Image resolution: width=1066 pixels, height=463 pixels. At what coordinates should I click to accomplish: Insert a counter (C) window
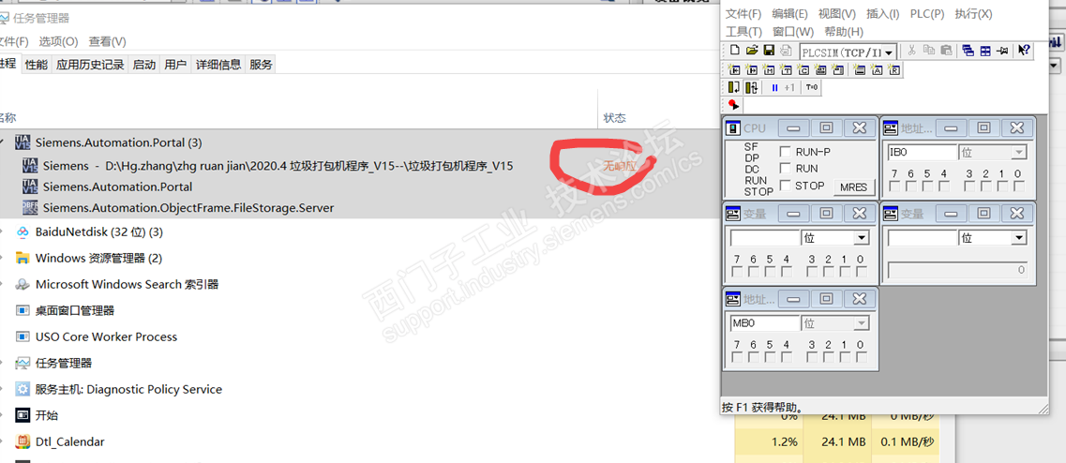pyautogui.click(x=803, y=70)
